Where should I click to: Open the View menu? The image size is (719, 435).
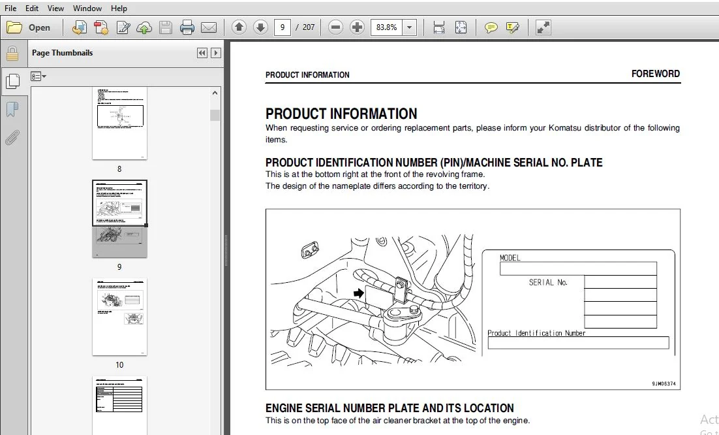click(55, 8)
